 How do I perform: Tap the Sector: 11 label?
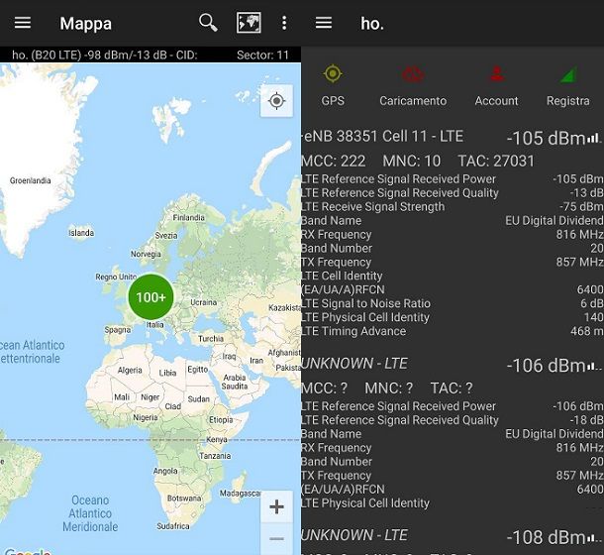click(x=262, y=55)
